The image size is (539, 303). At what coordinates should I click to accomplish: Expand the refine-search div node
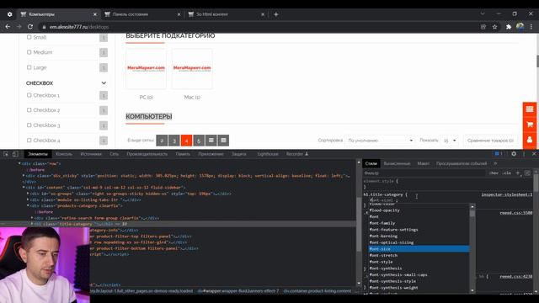[x=32, y=218]
